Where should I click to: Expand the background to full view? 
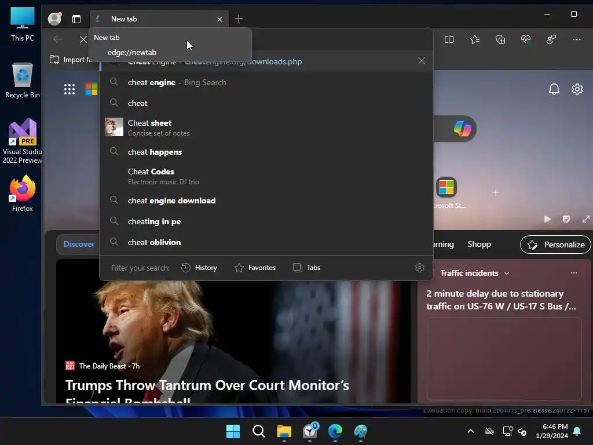coord(585,219)
